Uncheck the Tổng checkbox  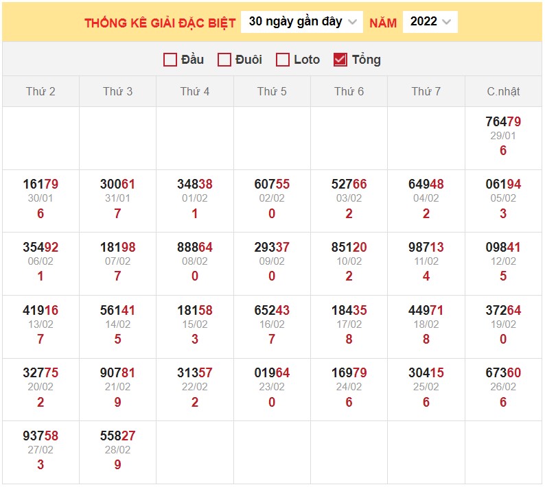click(340, 60)
